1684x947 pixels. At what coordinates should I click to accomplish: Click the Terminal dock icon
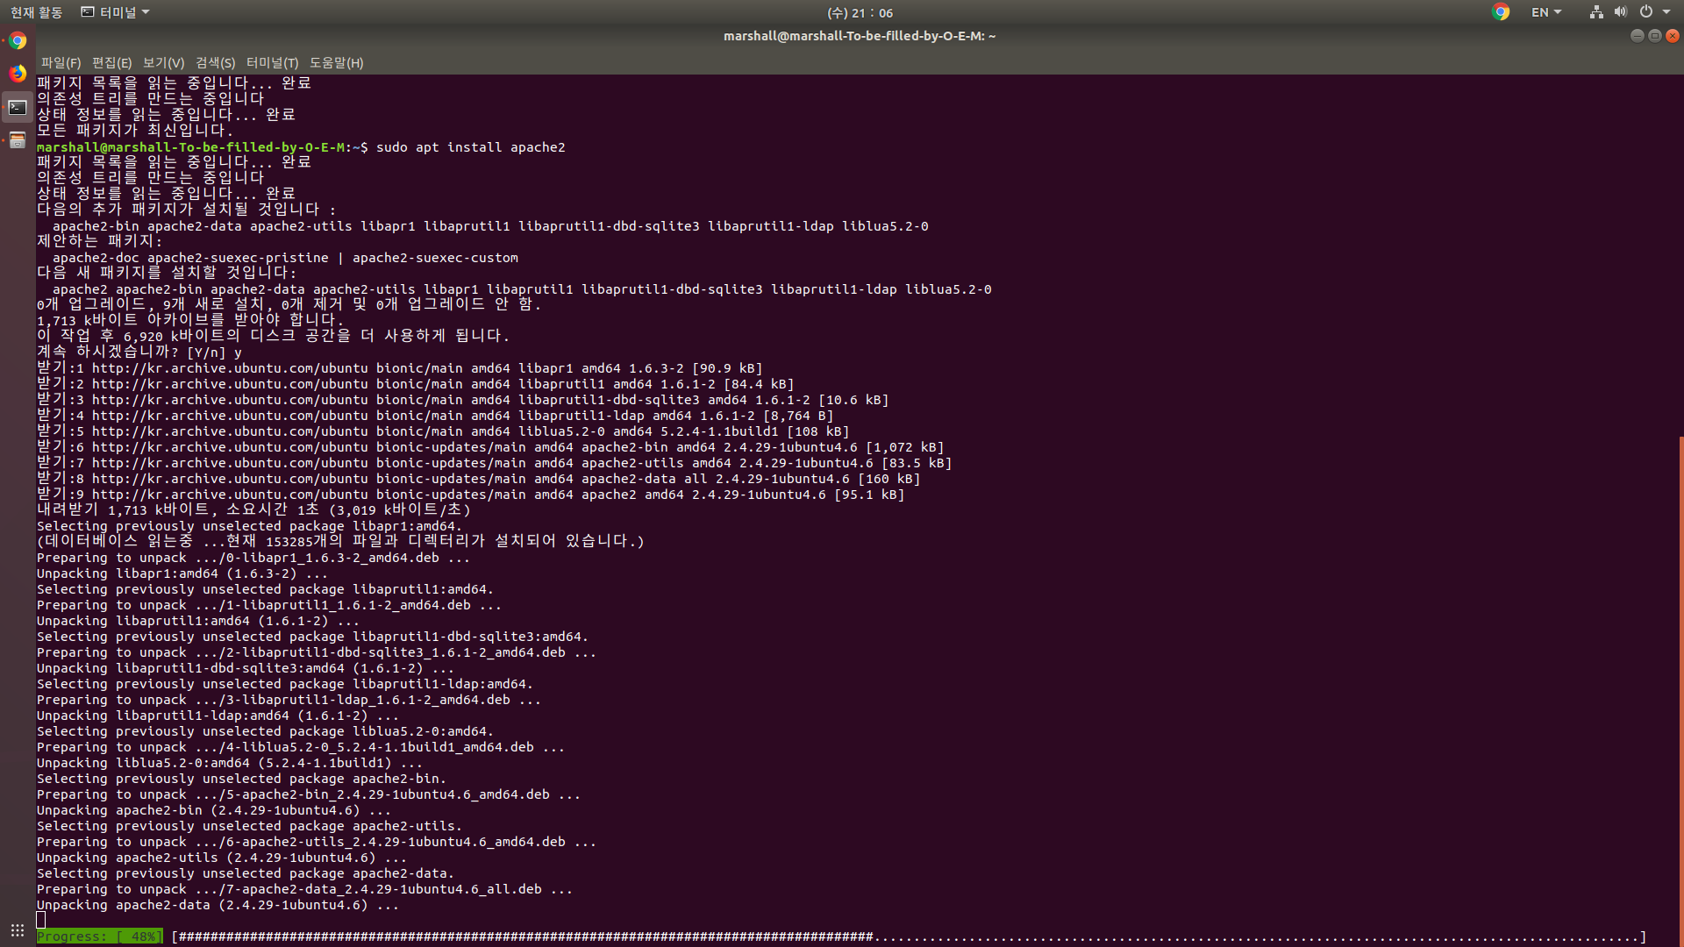18,107
